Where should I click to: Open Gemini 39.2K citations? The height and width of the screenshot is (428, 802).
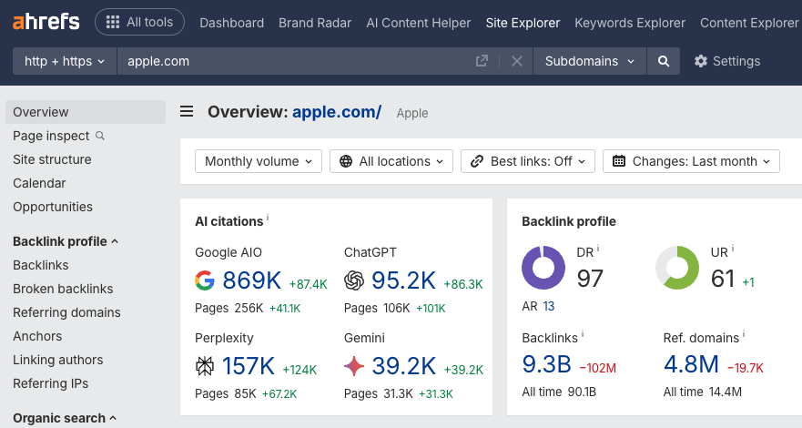click(403, 366)
